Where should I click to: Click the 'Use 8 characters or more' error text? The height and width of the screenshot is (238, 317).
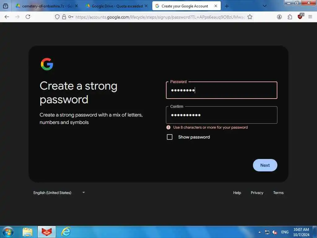[211, 127]
